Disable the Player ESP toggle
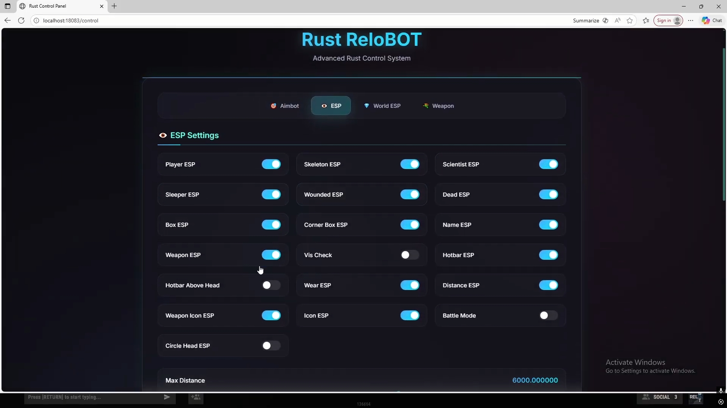The height and width of the screenshot is (408, 727). tap(271, 164)
